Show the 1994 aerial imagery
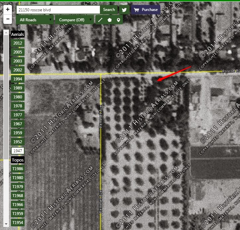 pyautogui.click(x=18, y=79)
